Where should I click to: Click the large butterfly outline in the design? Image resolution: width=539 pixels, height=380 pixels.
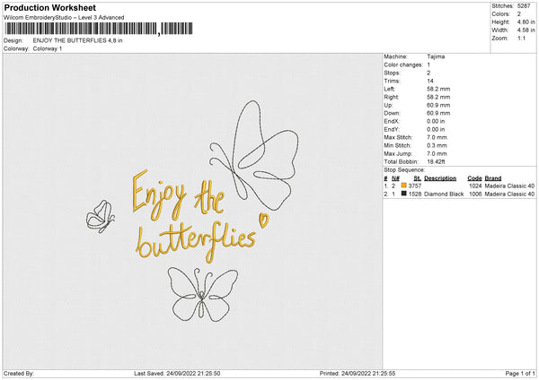point(254,155)
